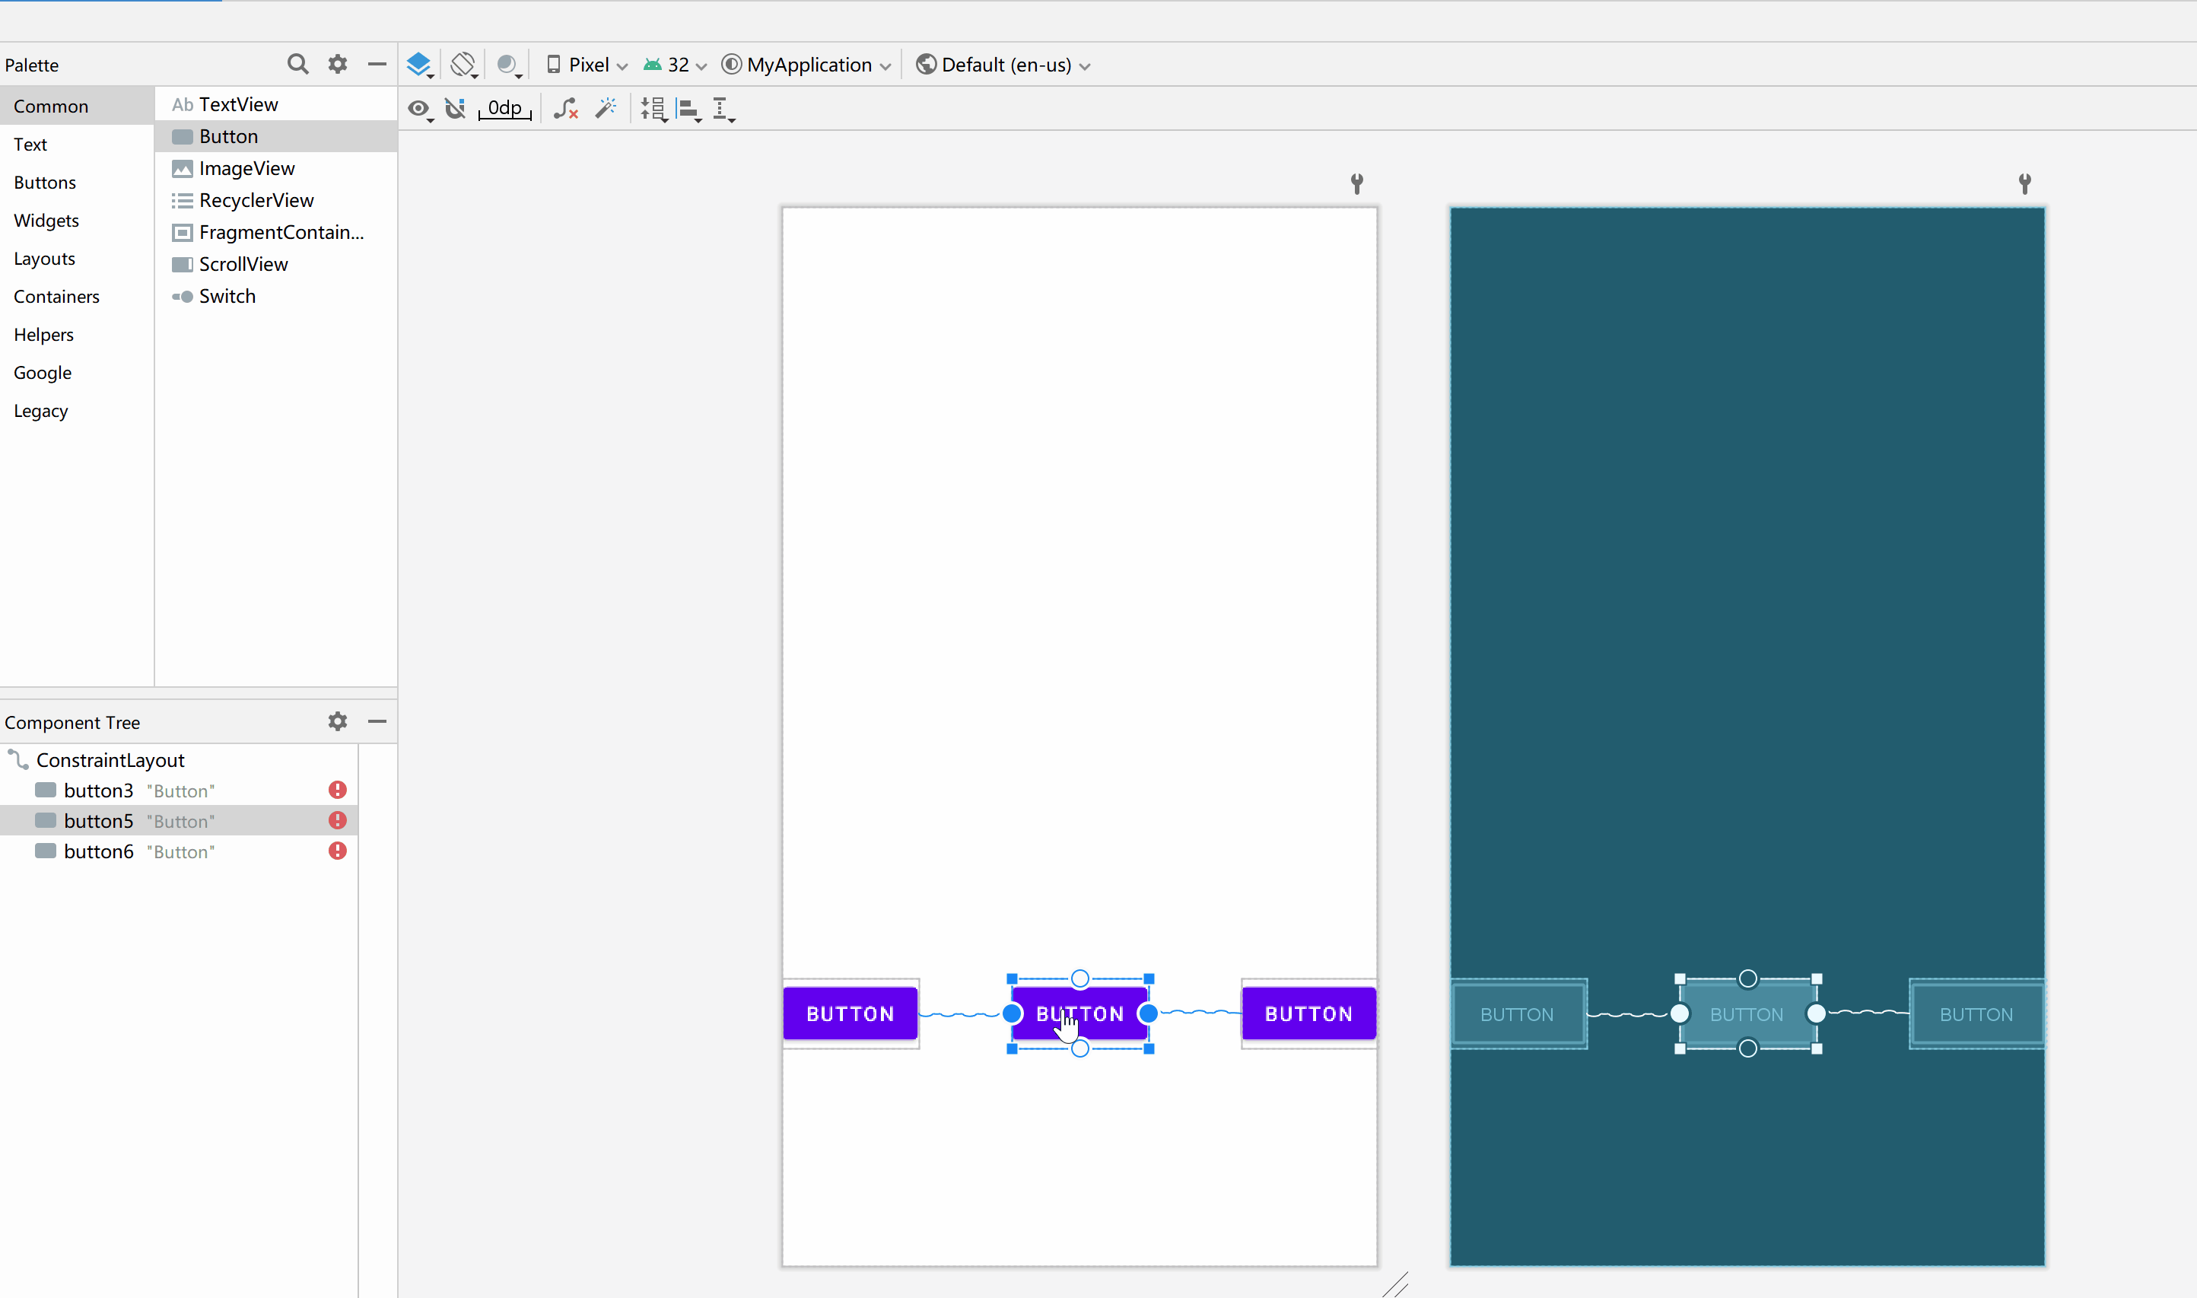This screenshot has width=2197, height=1298.
Task: Click the Clear All Constraints icon
Action: pyautogui.click(x=566, y=109)
